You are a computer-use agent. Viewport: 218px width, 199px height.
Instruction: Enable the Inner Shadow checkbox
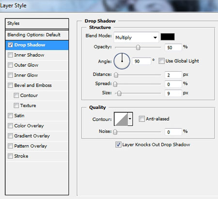coord(10,55)
